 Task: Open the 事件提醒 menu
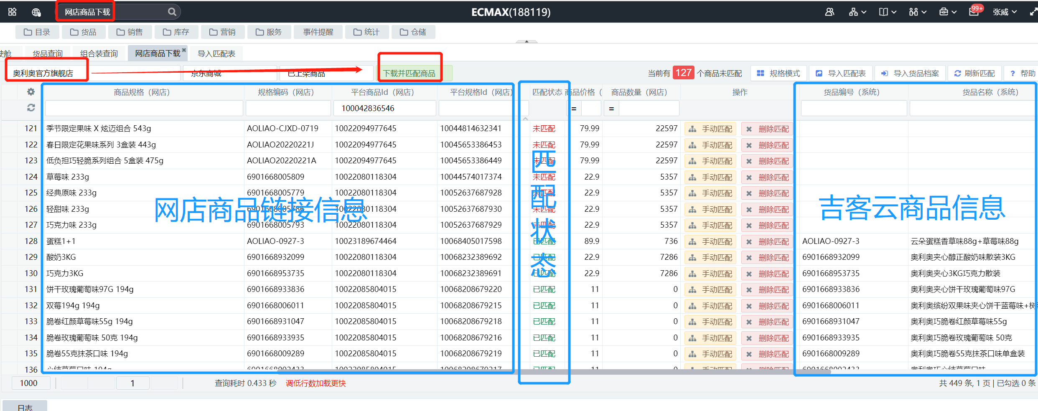[x=318, y=32]
